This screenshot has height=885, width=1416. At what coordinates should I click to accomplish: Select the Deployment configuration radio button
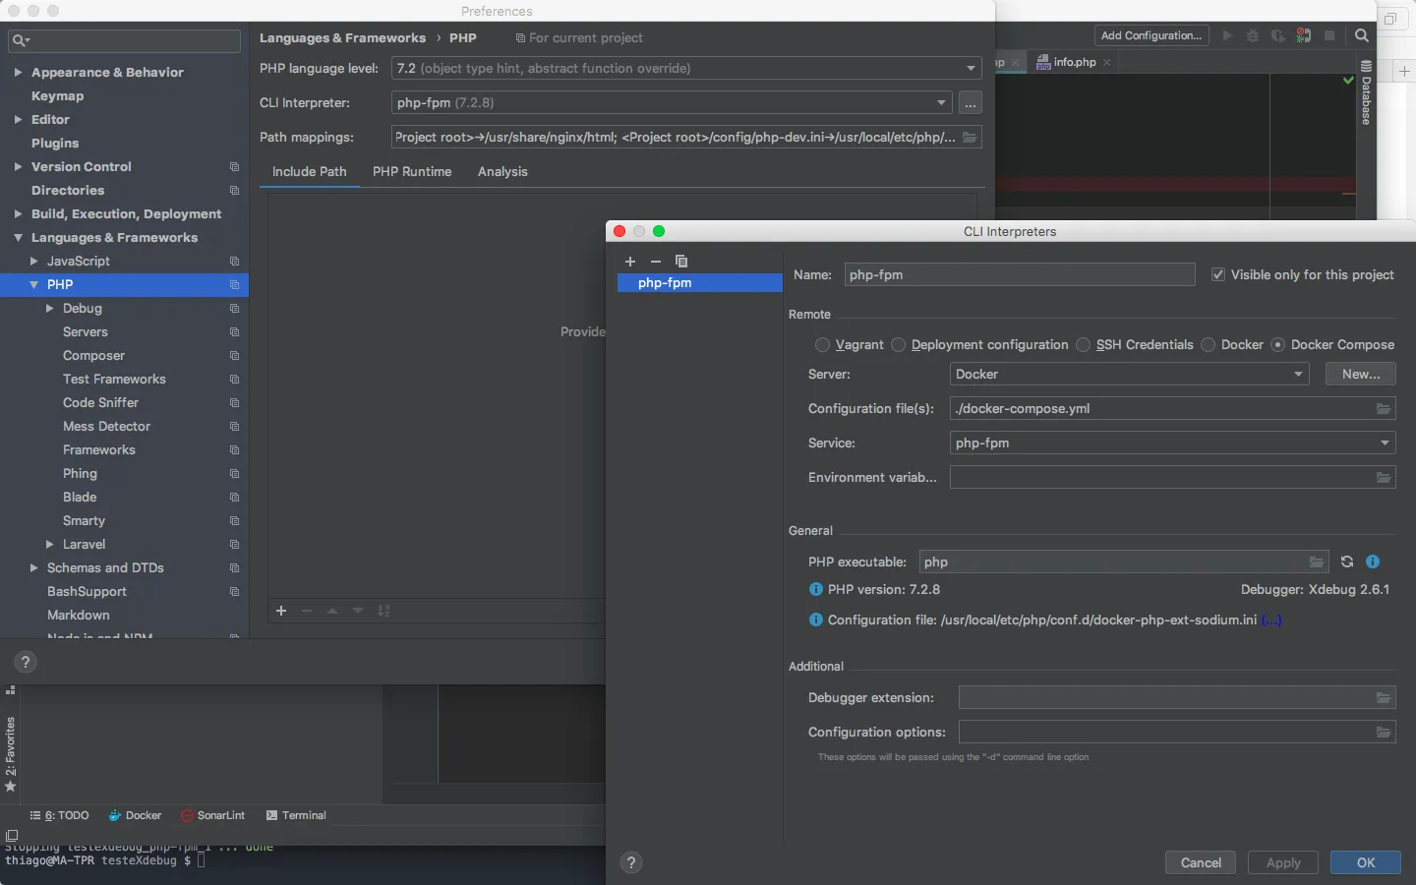[x=898, y=345]
